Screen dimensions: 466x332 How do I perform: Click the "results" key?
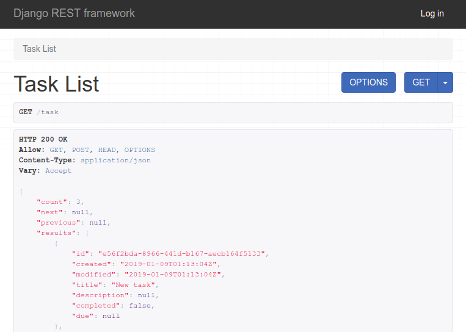[56, 233]
